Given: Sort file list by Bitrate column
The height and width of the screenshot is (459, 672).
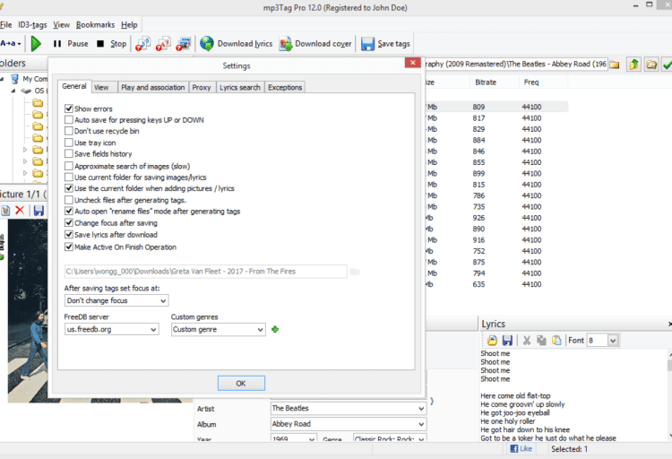Looking at the screenshot, I should tap(486, 82).
